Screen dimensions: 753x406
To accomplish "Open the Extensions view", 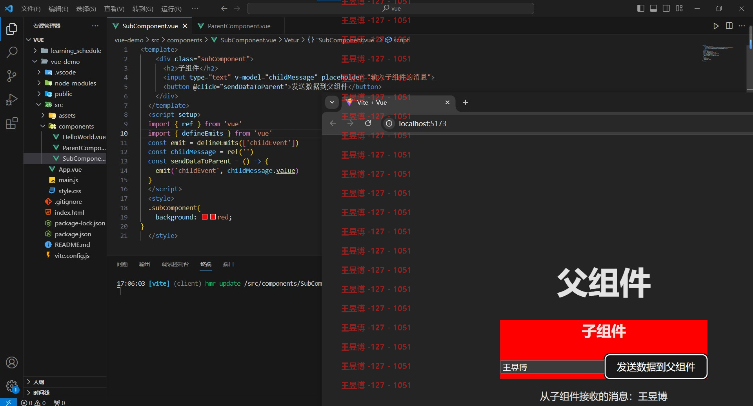I will coord(12,123).
